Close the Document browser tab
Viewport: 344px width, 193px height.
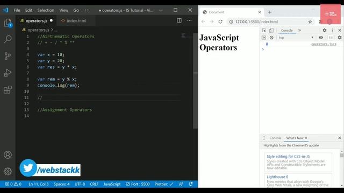(x=260, y=12)
